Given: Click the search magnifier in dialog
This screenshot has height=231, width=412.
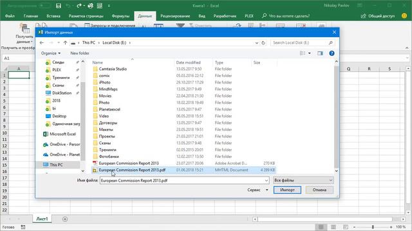Looking at the screenshot, I should 330,43.
